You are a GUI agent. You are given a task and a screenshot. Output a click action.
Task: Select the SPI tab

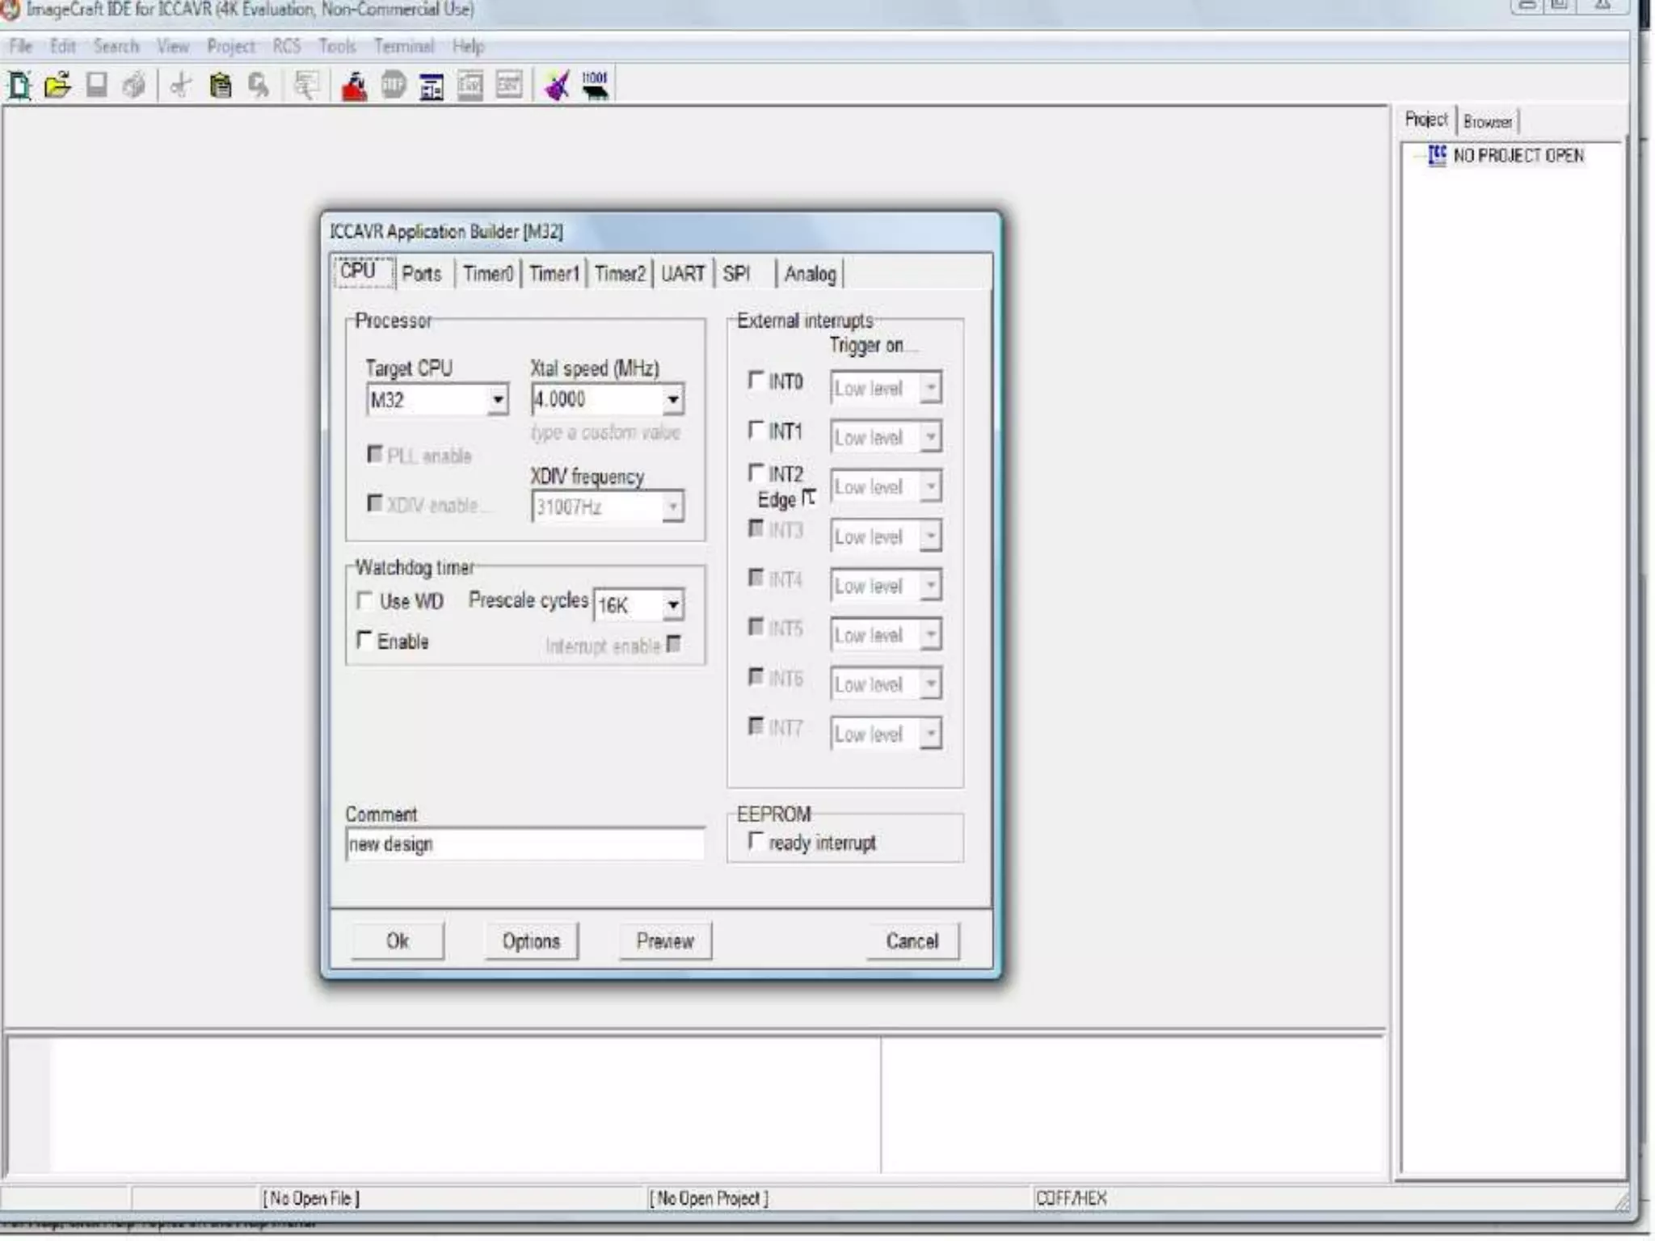pos(737,274)
